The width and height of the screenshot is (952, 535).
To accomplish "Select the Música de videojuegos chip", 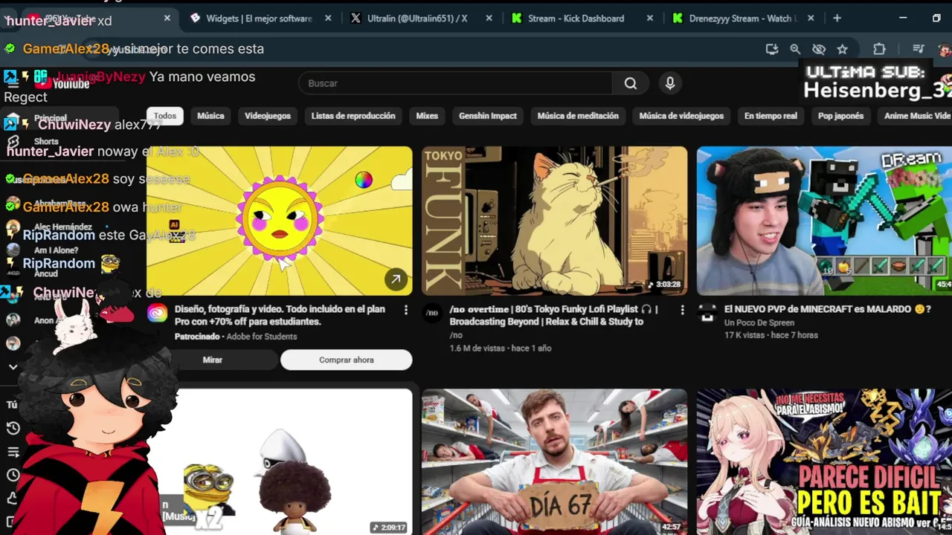I will click(681, 116).
